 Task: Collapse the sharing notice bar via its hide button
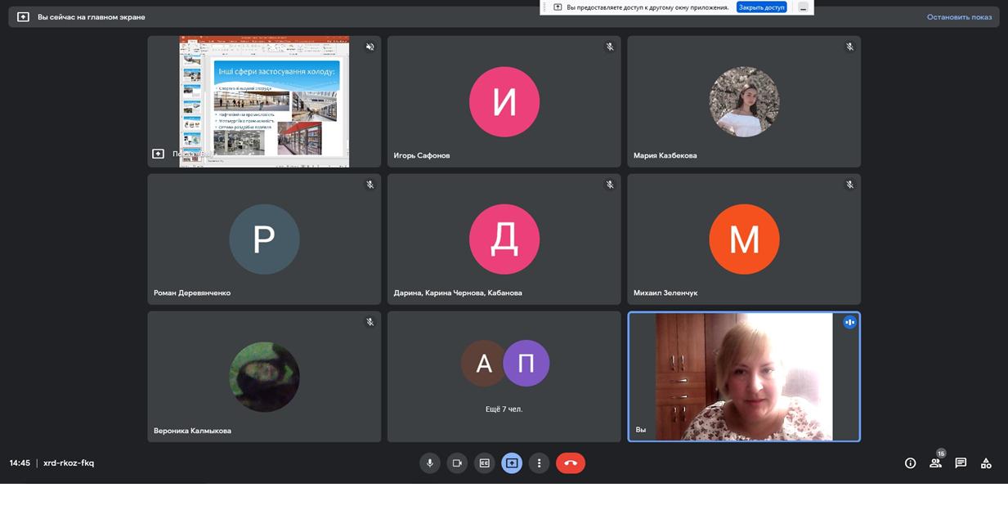click(803, 7)
